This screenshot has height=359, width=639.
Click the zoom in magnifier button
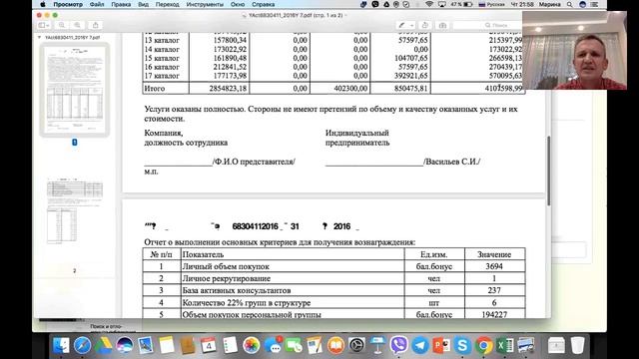tap(77, 25)
